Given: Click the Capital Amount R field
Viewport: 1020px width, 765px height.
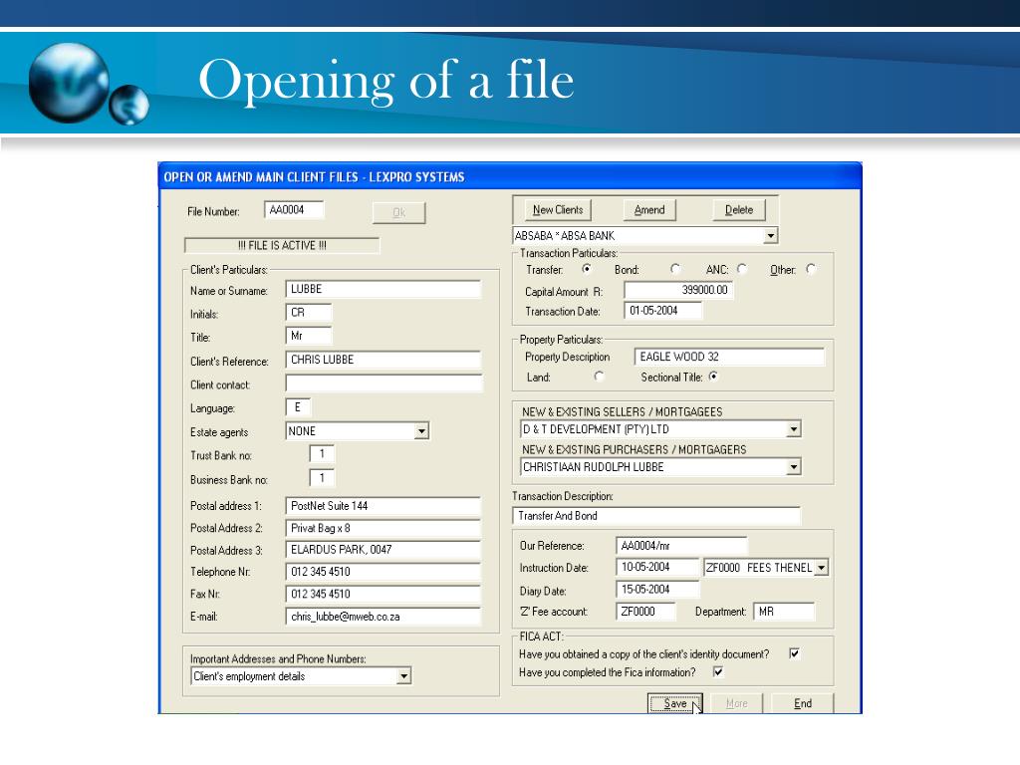Looking at the screenshot, I should (678, 290).
